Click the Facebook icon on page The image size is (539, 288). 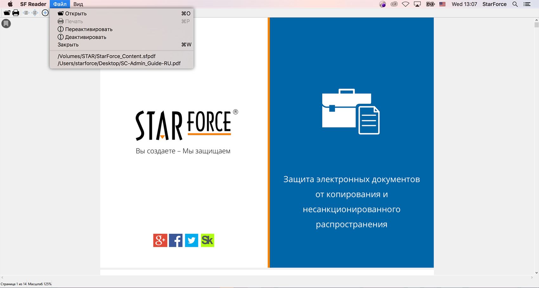tap(176, 240)
